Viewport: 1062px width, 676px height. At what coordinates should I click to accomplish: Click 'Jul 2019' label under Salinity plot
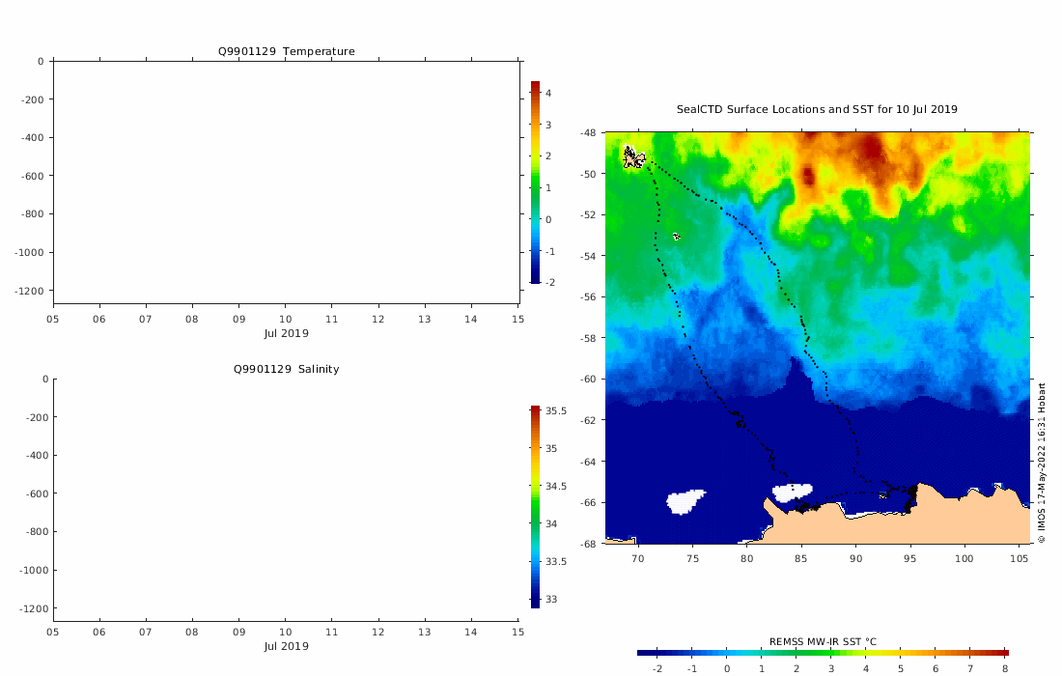[286, 646]
